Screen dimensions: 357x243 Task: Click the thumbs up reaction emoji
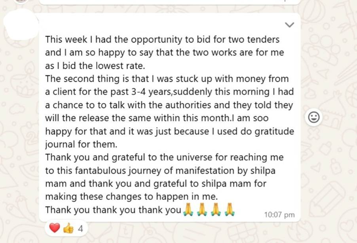tap(68, 228)
